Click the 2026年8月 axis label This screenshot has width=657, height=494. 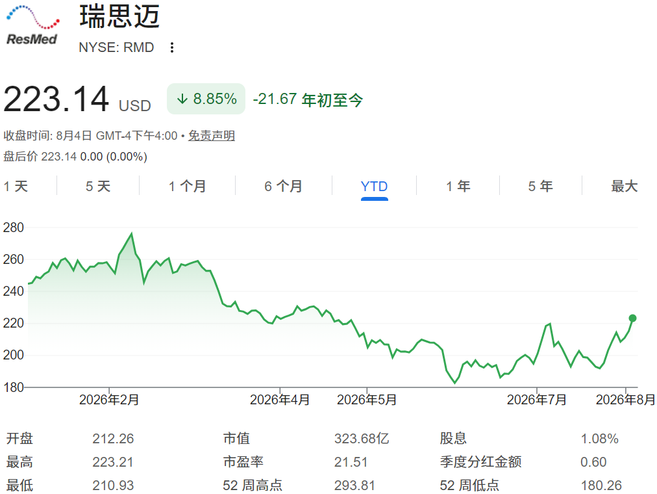626,400
